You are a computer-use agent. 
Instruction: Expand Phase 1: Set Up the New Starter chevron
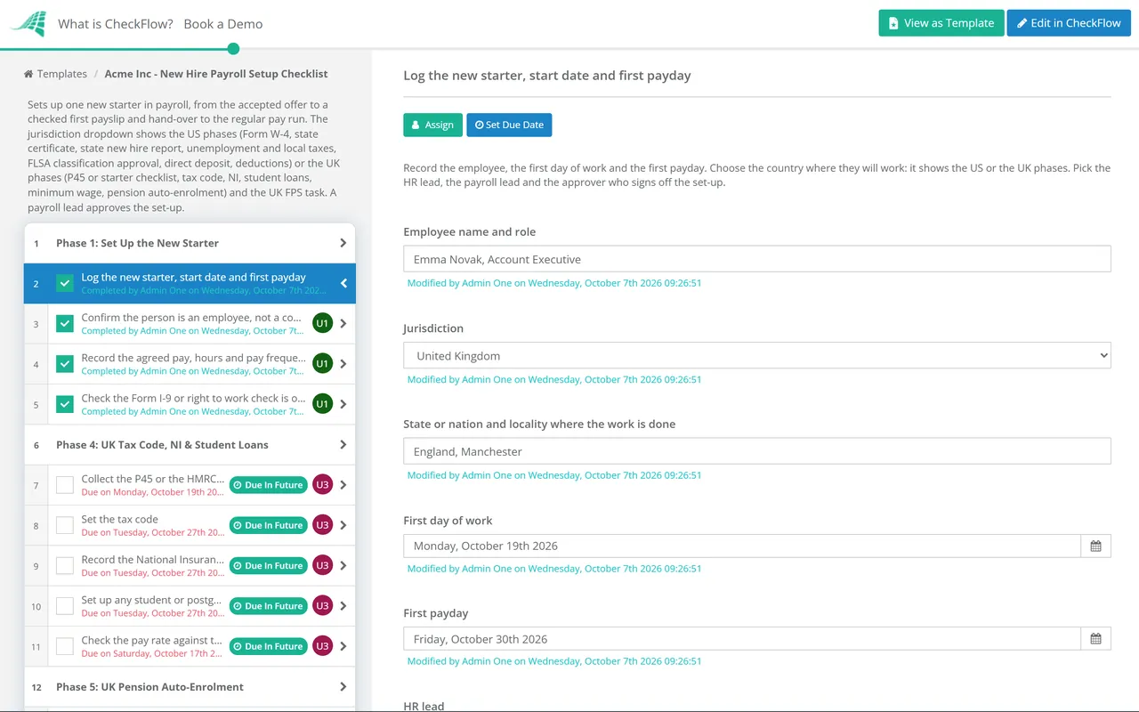343,243
